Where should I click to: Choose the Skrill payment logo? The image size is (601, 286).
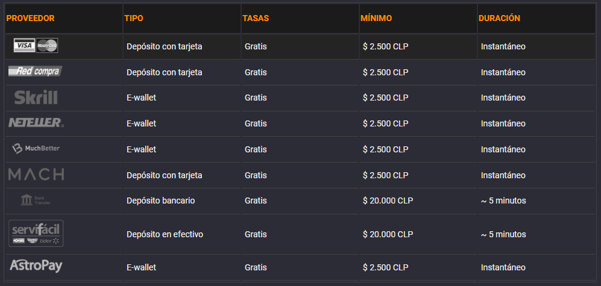pos(36,98)
